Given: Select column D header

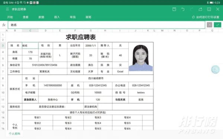Looking at the screenshot, I should (45, 30).
